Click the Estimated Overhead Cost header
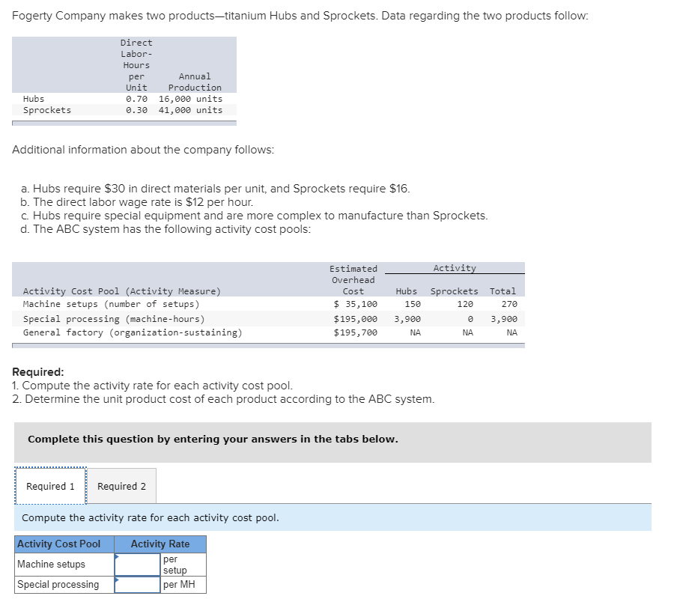The height and width of the screenshot is (599, 683). pyautogui.click(x=353, y=279)
